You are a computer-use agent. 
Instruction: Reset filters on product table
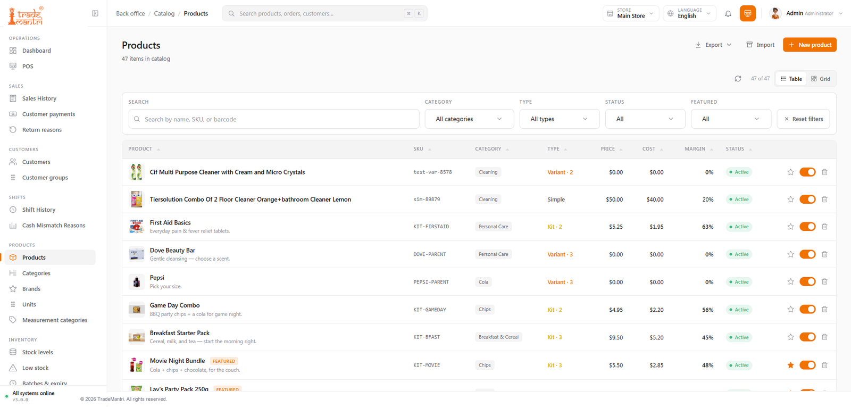(803, 119)
